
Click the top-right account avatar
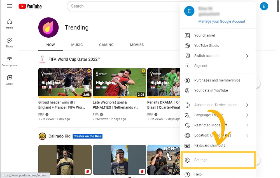click(264, 6)
